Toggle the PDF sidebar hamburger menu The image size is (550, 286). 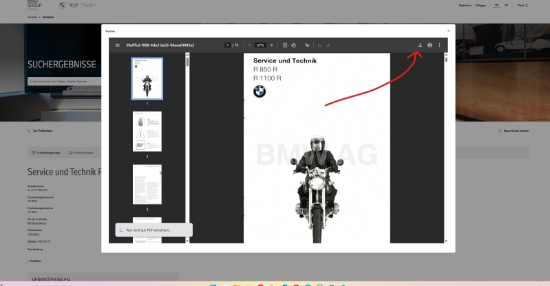click(x=118, y=45)
